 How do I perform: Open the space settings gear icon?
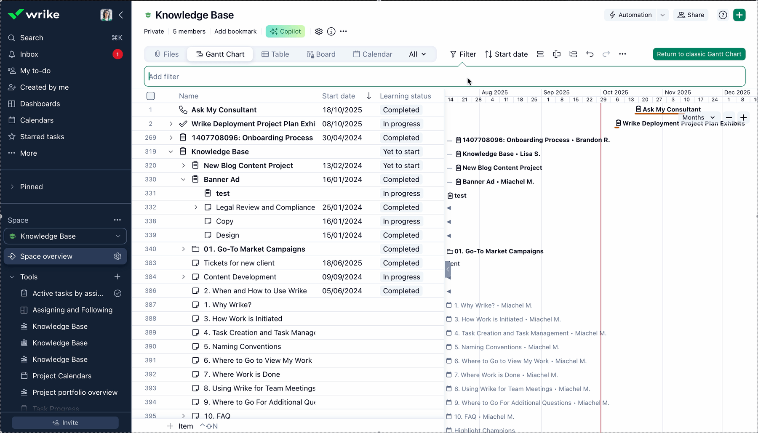(x=319, y=32)
